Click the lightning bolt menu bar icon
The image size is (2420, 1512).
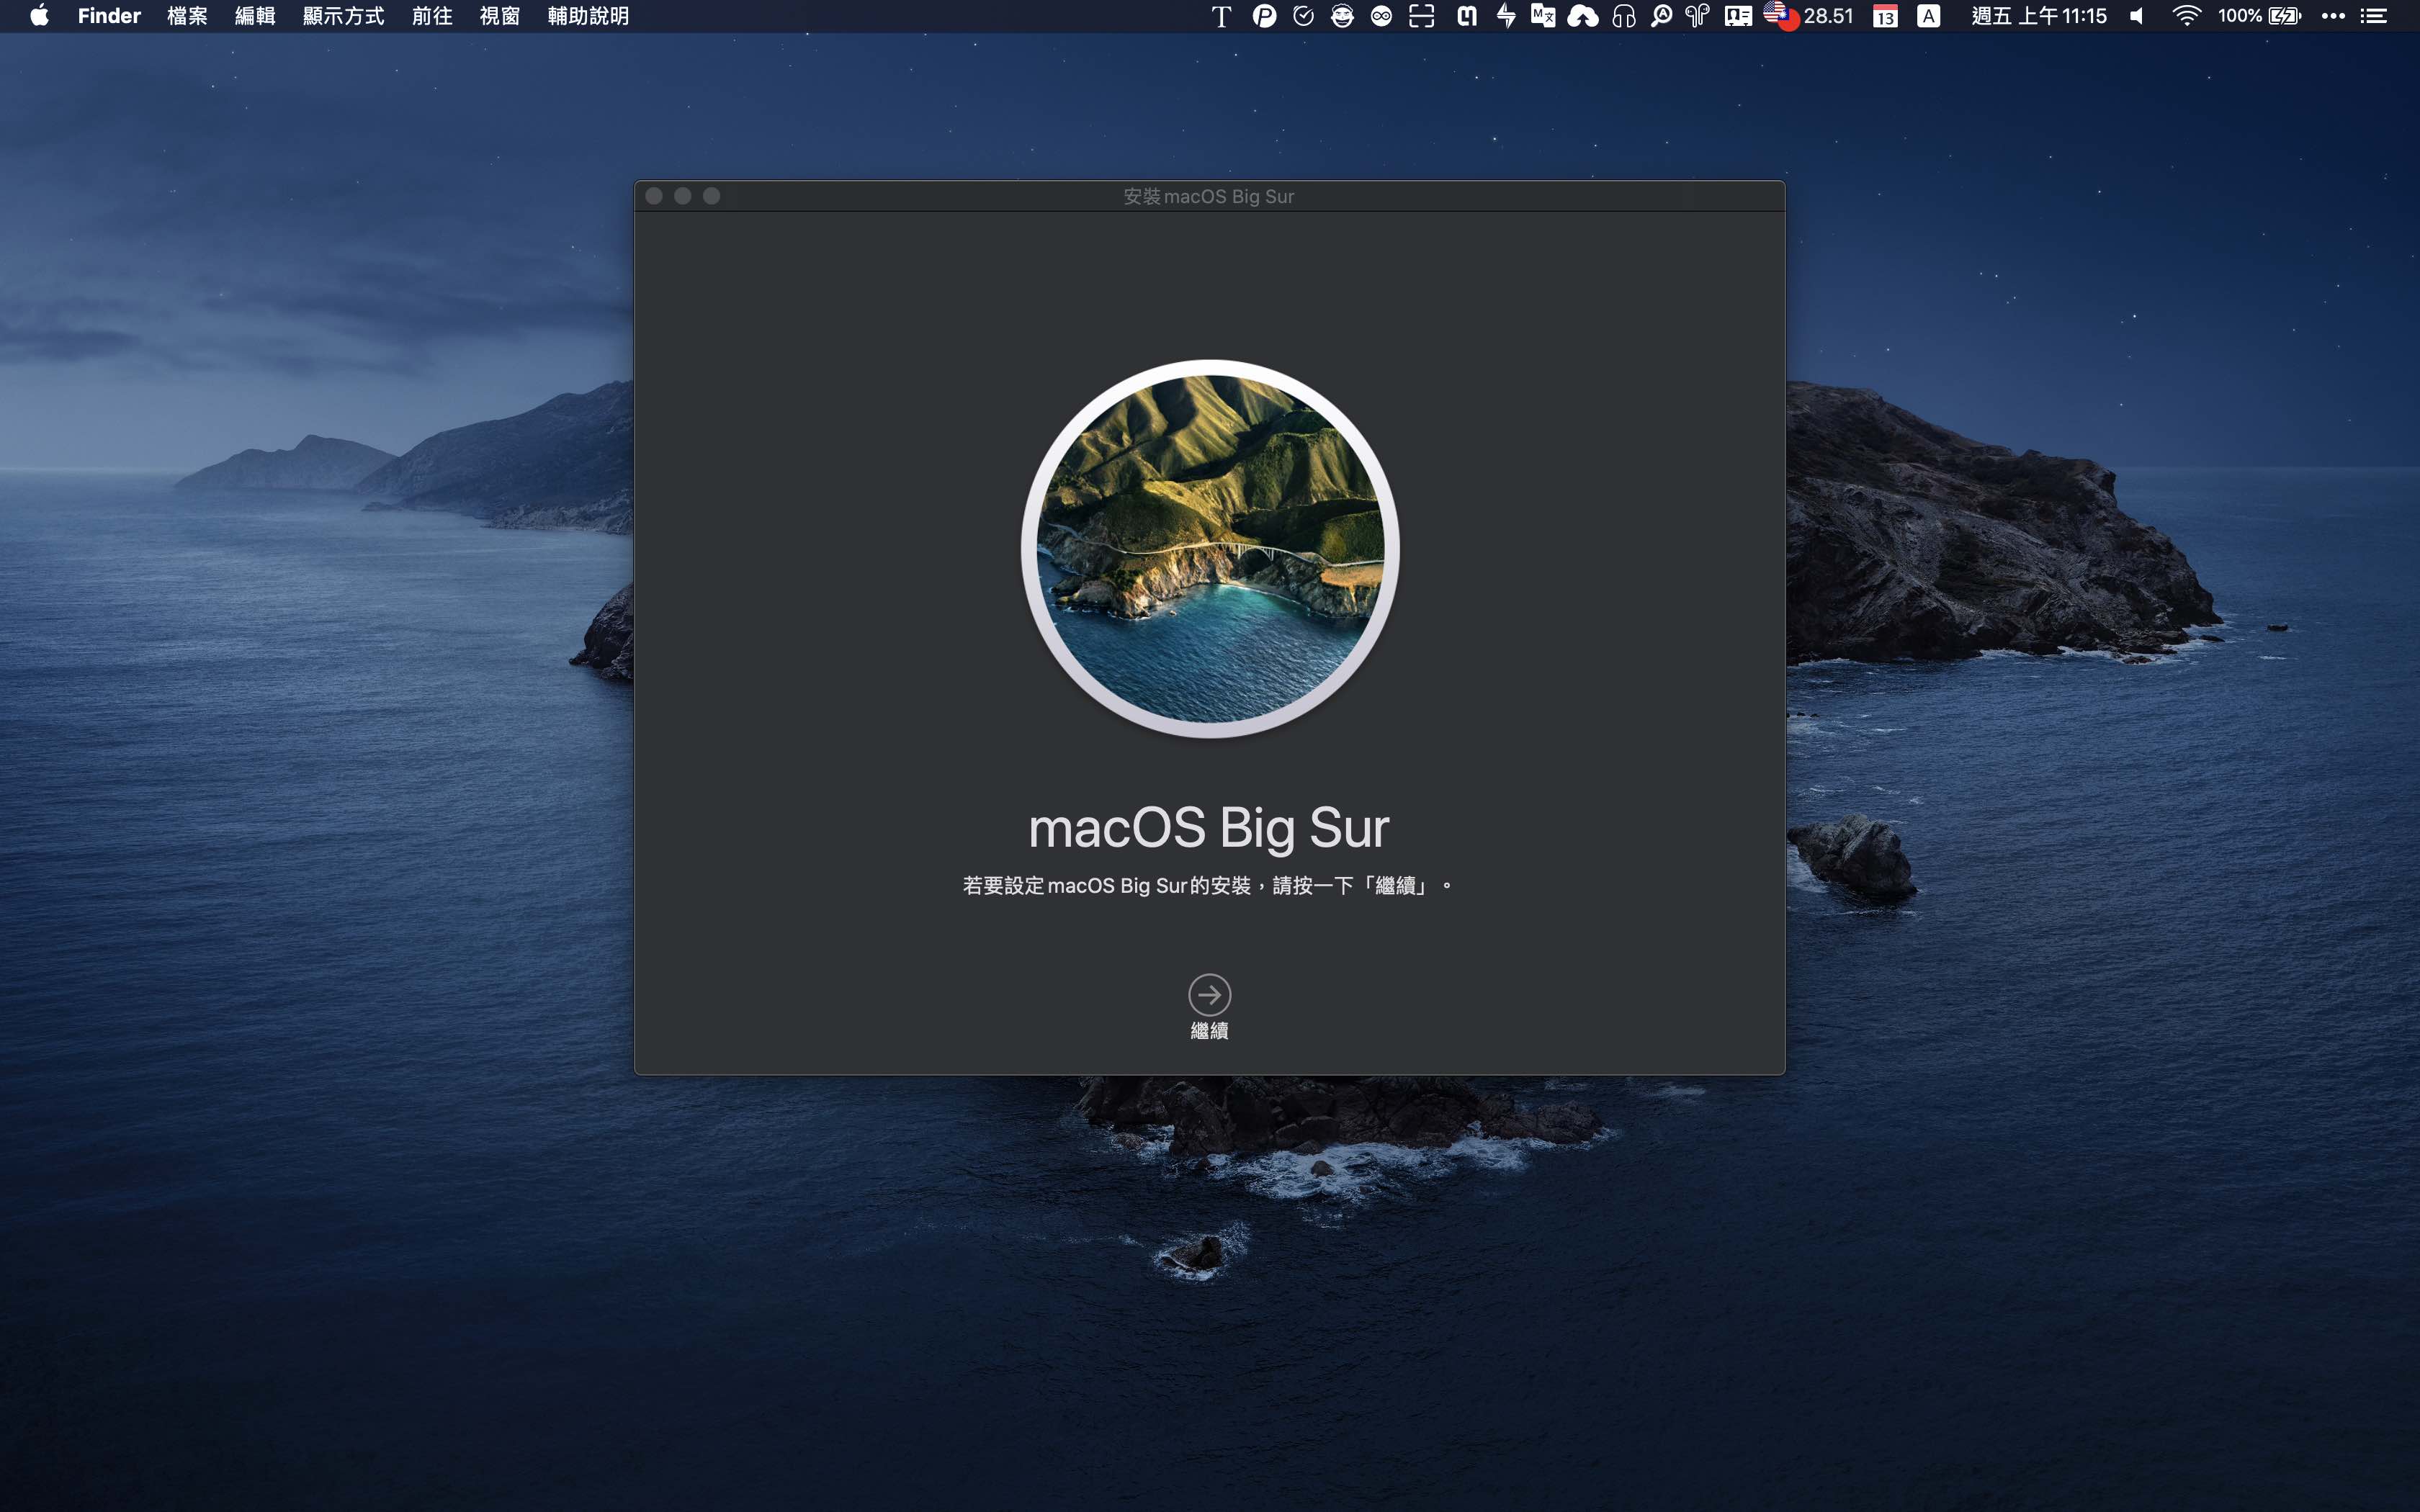pos(1506,16)
